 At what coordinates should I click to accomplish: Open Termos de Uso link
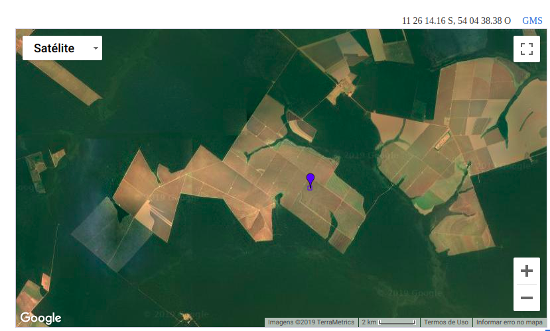446,322
